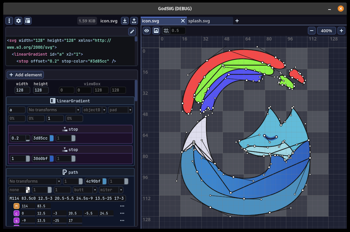Click the width input field
This screenshot has height=232, width=350.
click(x=22, y=90)
